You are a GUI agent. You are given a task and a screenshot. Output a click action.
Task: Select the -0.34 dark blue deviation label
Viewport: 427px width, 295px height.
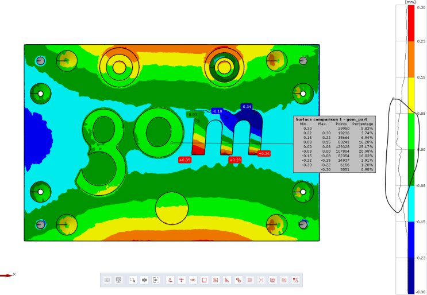click(246, 107)
